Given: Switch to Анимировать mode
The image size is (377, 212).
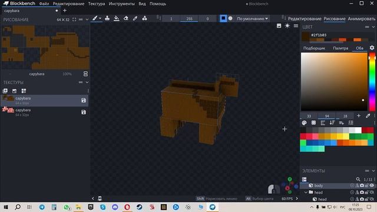Looking at the screenshot, I should click(361, 19).
